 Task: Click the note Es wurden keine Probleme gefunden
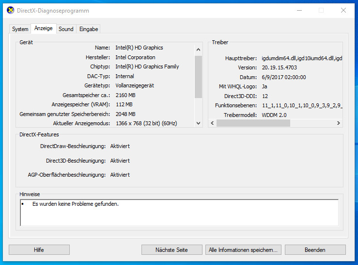[76, 204]
